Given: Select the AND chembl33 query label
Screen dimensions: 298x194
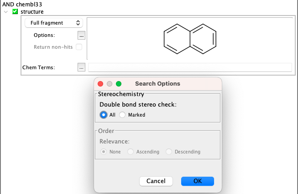Looking at the screenshot, I should (19, 4).
